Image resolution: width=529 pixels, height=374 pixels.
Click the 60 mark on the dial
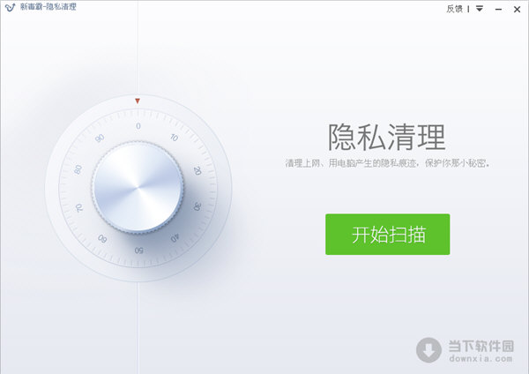[x=102, y=239]
